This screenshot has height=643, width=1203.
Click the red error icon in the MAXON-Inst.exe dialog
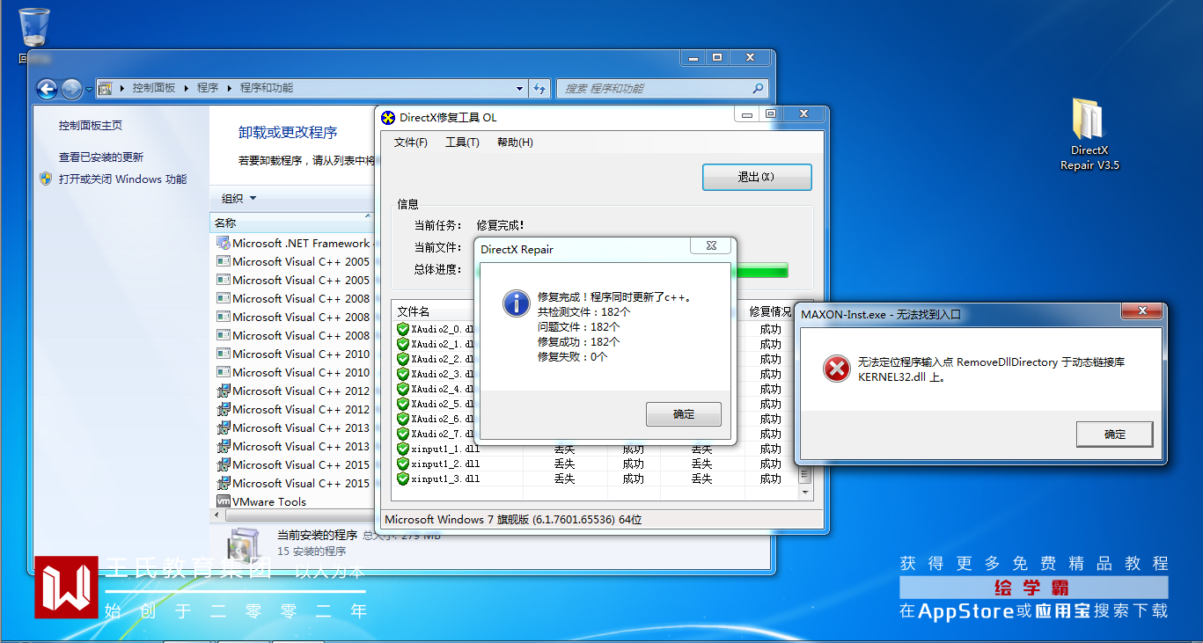(x=836, y=369)
